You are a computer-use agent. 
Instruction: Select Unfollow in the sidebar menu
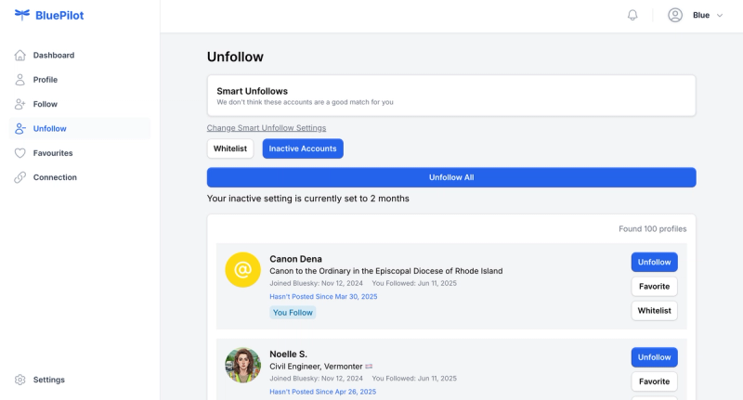tap(80, 128)
